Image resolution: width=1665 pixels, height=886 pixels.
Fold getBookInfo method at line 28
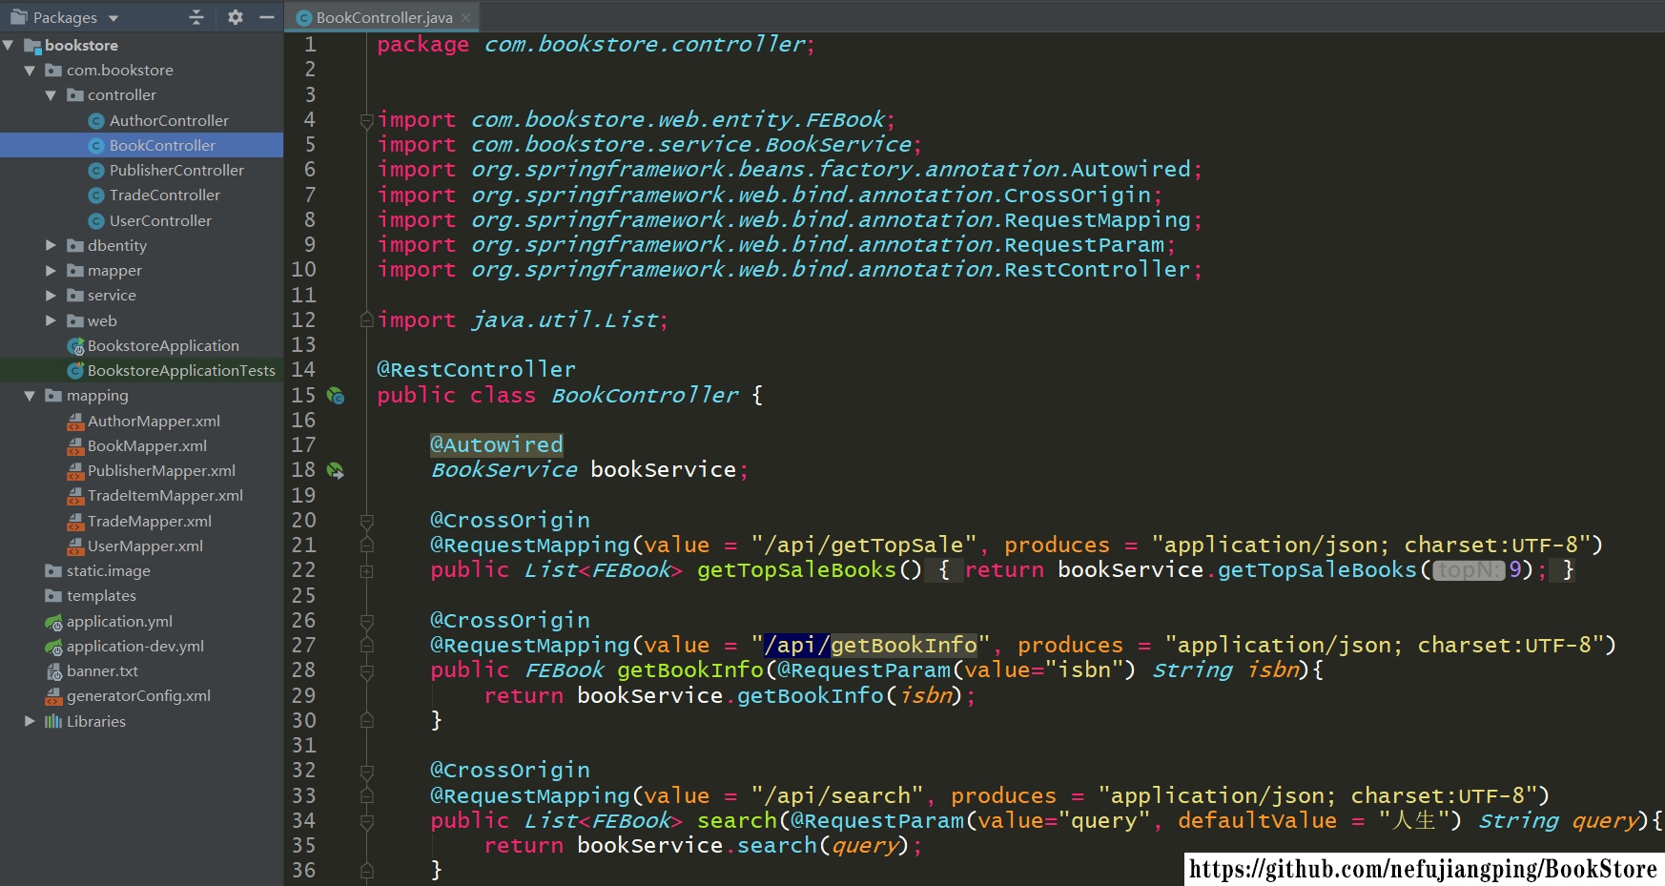(366, 670)
